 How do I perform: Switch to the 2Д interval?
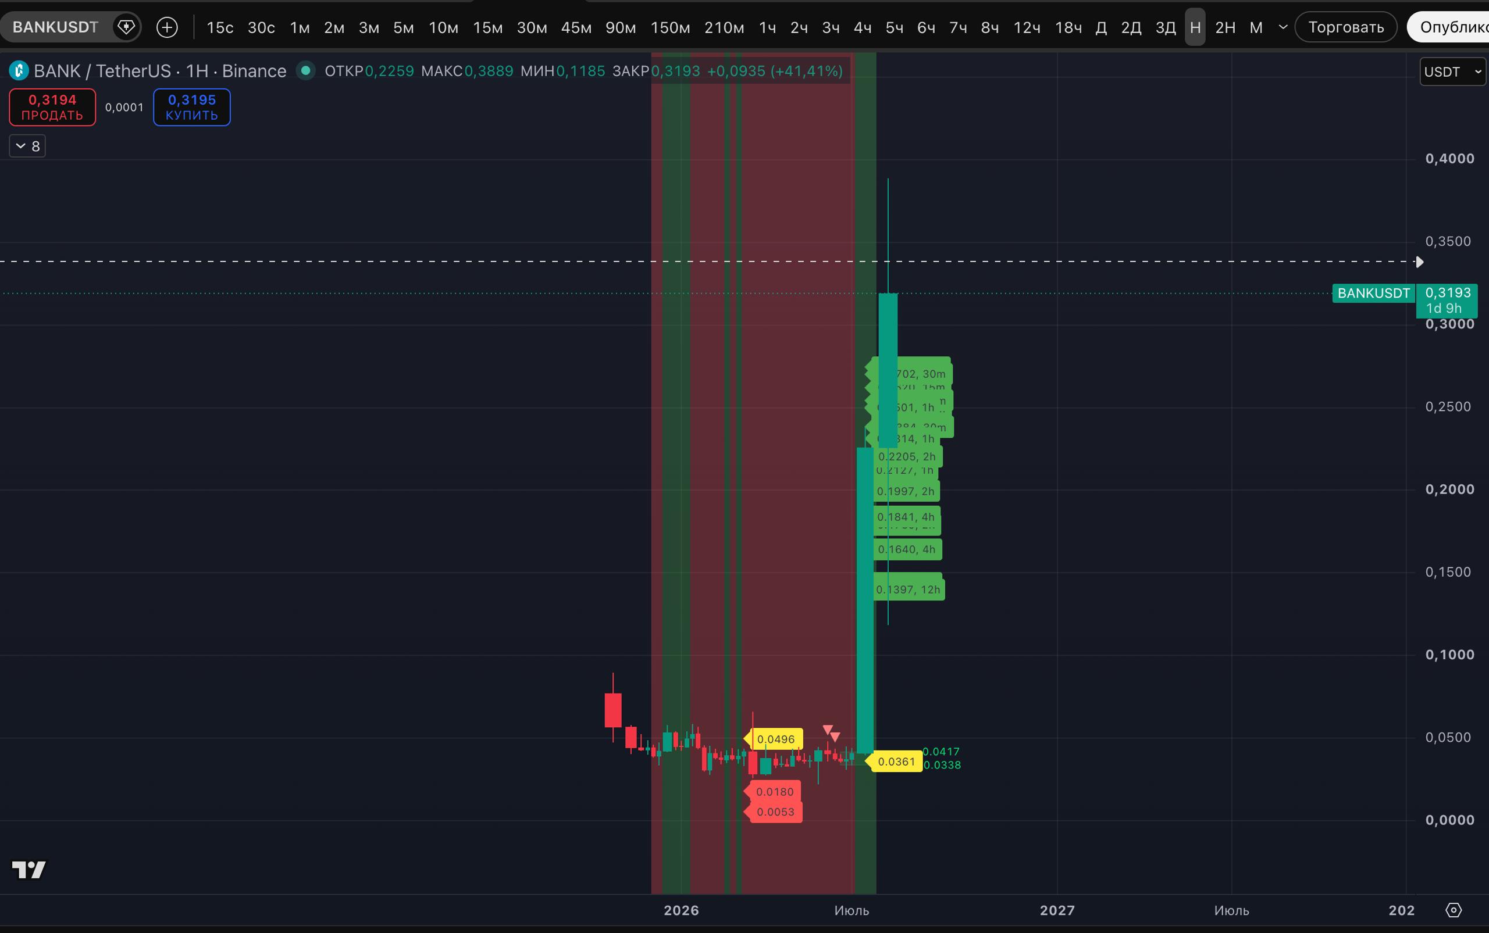[1131, 28]
